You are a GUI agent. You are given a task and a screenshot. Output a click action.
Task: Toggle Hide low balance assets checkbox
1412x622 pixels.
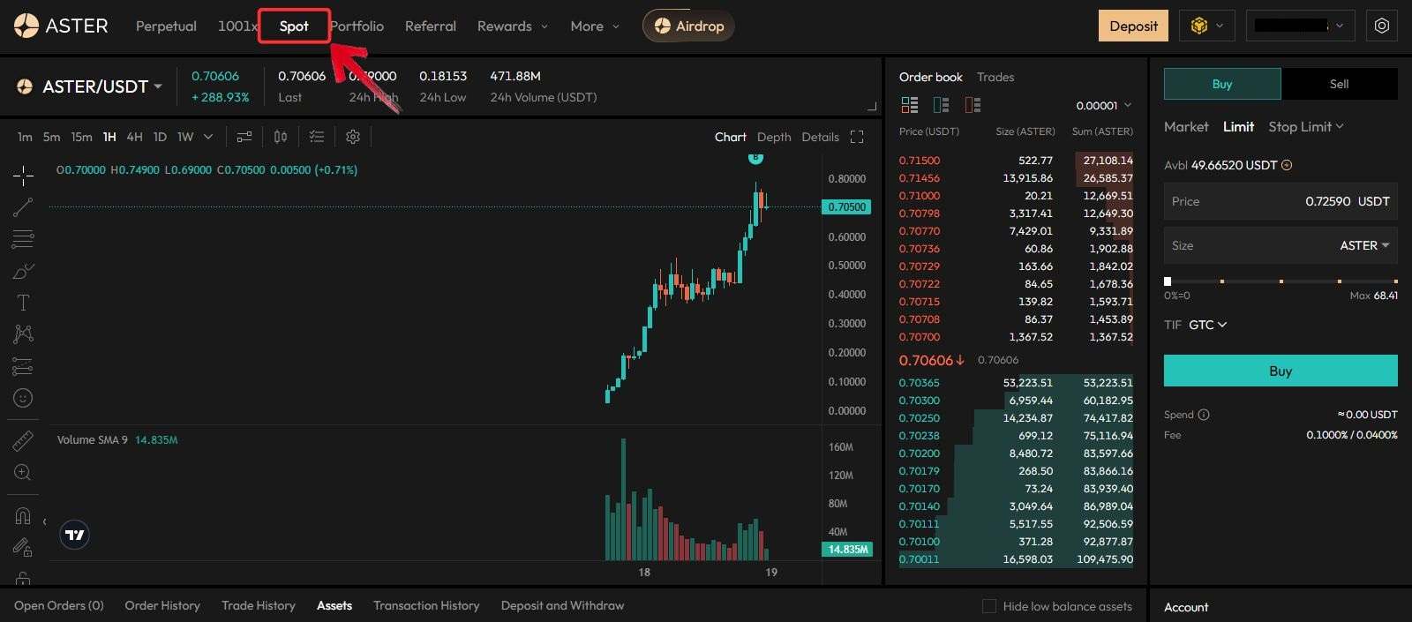point(989,606)
